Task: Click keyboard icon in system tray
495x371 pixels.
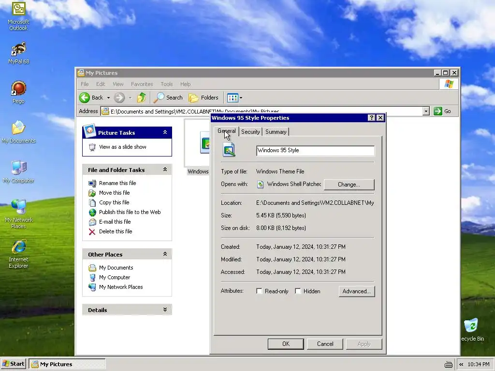Action: point(449,365)
